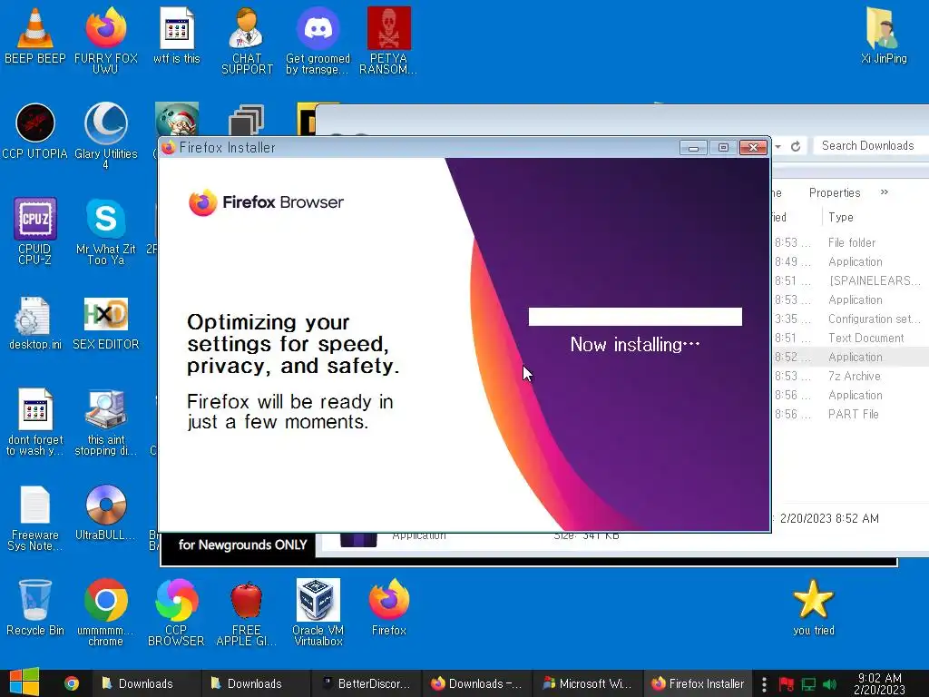Open 'this aint stopping di...' icon
929x697 pixels.
coord(105,422)
